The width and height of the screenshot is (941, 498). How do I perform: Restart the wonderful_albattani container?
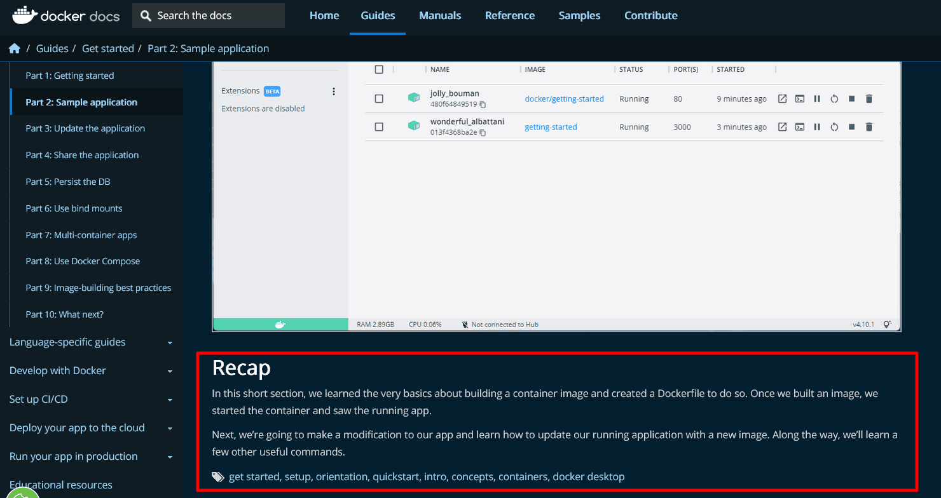834,127
